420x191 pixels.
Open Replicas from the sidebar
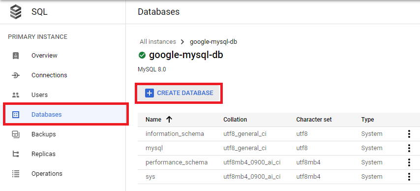click(x=43, y=154)
